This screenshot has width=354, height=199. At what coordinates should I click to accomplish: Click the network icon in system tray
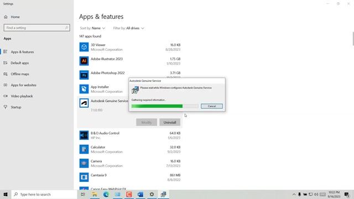(x=311, y=194)
